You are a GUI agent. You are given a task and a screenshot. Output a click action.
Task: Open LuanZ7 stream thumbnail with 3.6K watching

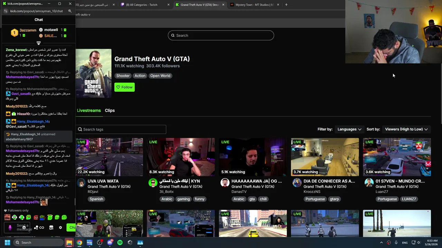(x=397, y=157)
